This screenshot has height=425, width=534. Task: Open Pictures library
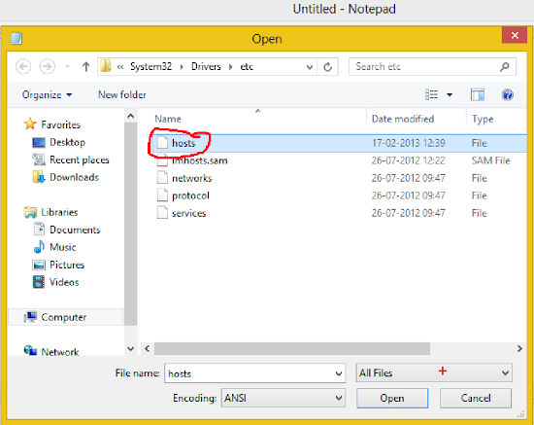[58, 265]
